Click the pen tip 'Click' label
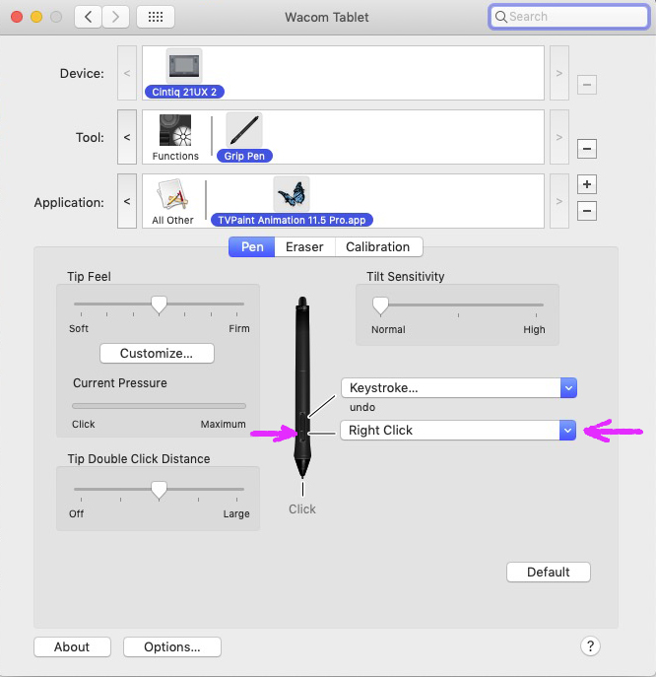 tap(302, 509)
